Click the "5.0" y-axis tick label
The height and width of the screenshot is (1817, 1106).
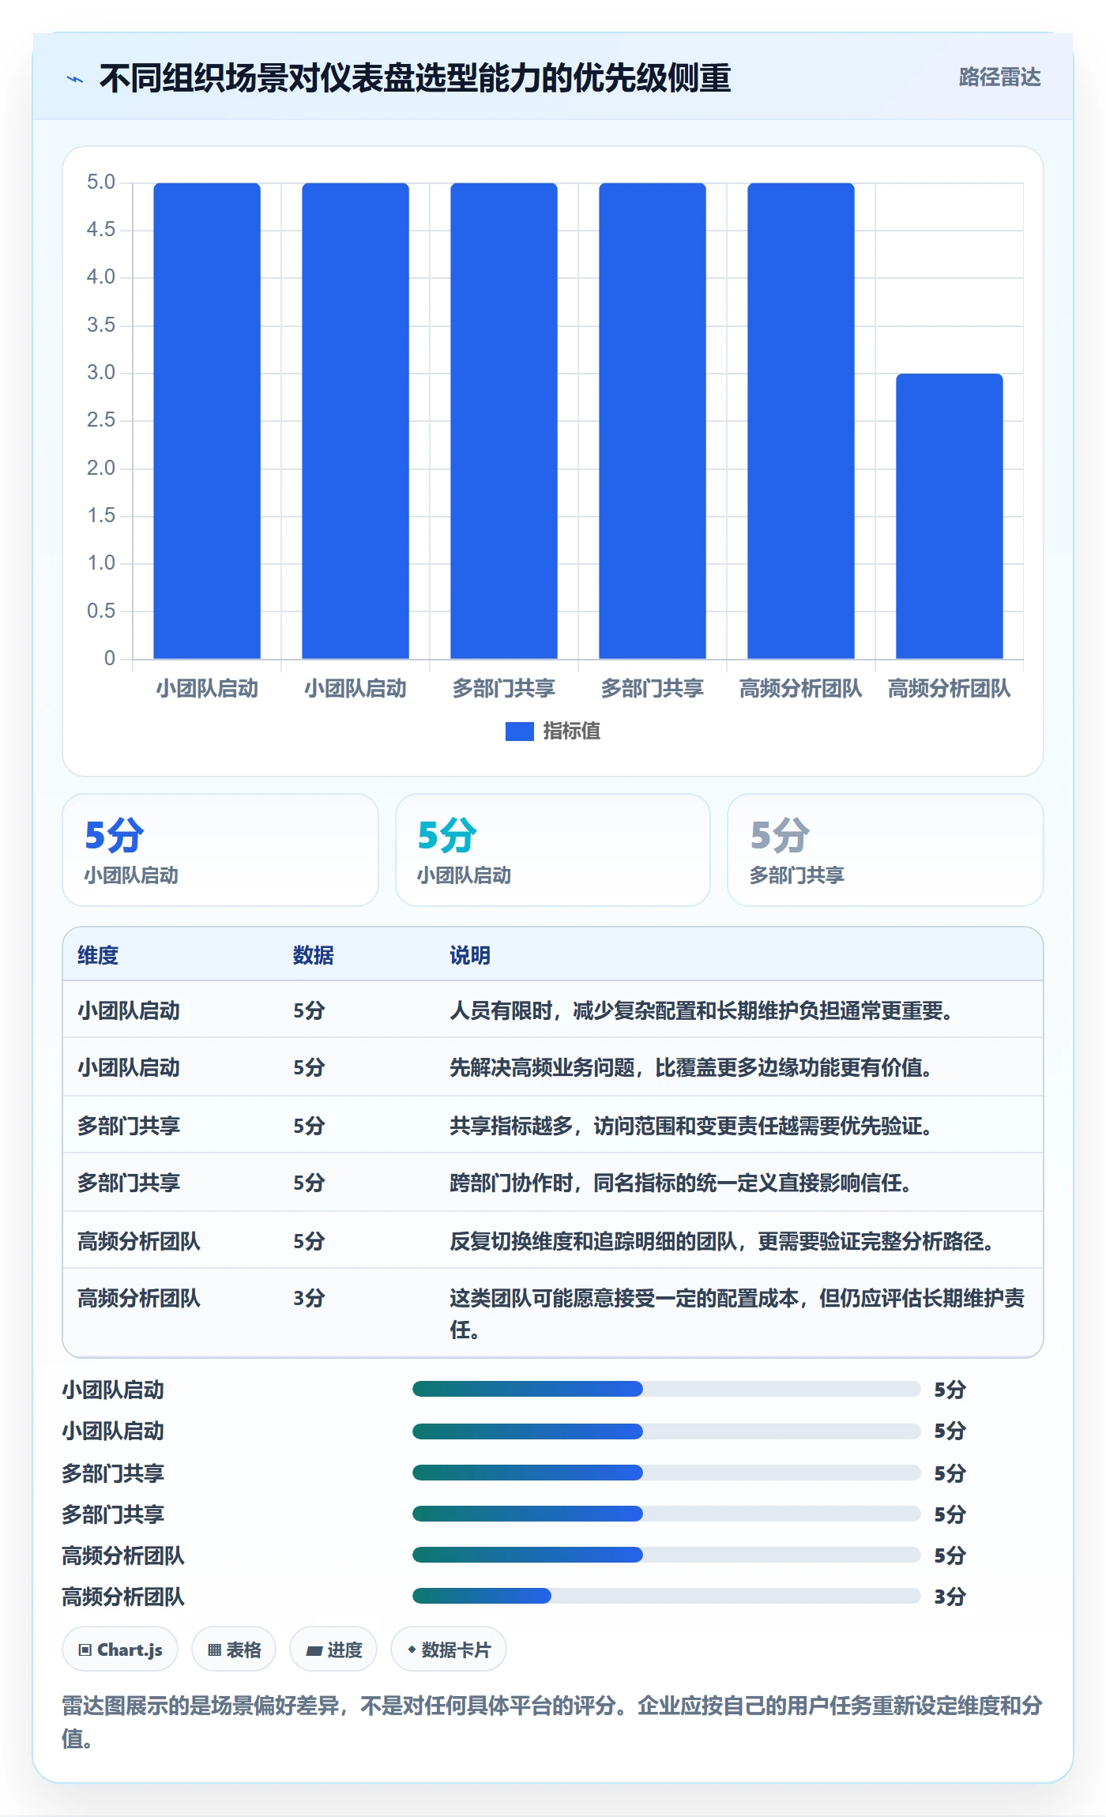coord(101,182)
